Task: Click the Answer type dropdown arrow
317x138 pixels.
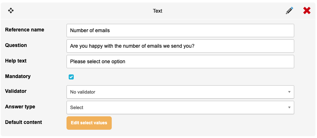Action: 289,108
